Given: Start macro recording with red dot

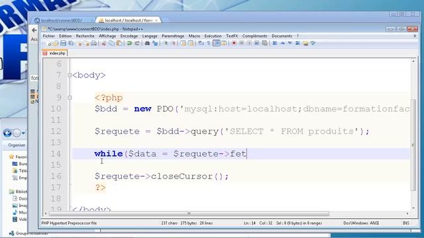Looking at the screenshot, I should [x=234, y=43].
